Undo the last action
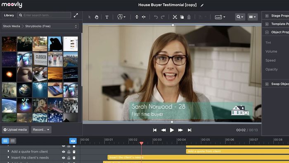The image size is (289, 163). coord(156,17)
